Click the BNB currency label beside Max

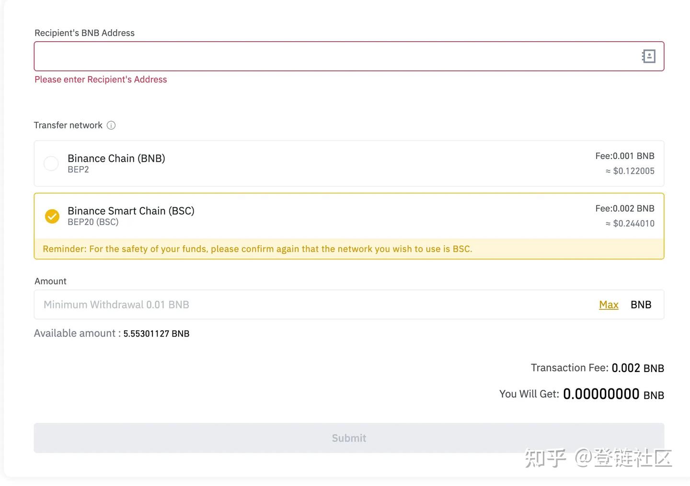[641, 305]
